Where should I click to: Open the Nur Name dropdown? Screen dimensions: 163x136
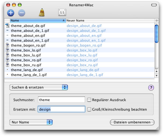pos(31,122)
